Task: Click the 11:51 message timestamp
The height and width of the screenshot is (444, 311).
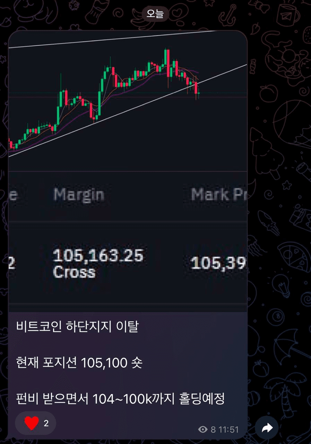Action: 228,430
